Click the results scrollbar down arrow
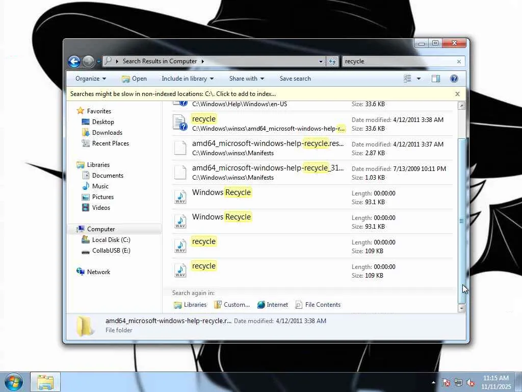The image size is (522, 392). 461,308
